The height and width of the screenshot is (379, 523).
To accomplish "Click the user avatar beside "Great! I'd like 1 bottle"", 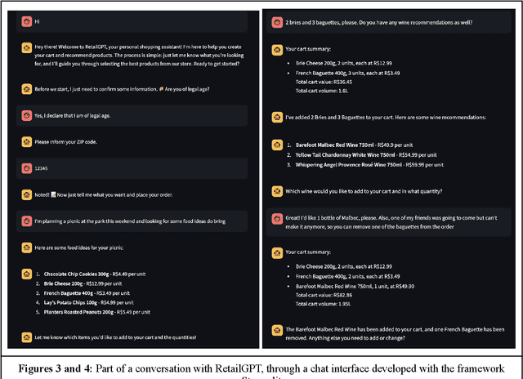I will (278, 218).
